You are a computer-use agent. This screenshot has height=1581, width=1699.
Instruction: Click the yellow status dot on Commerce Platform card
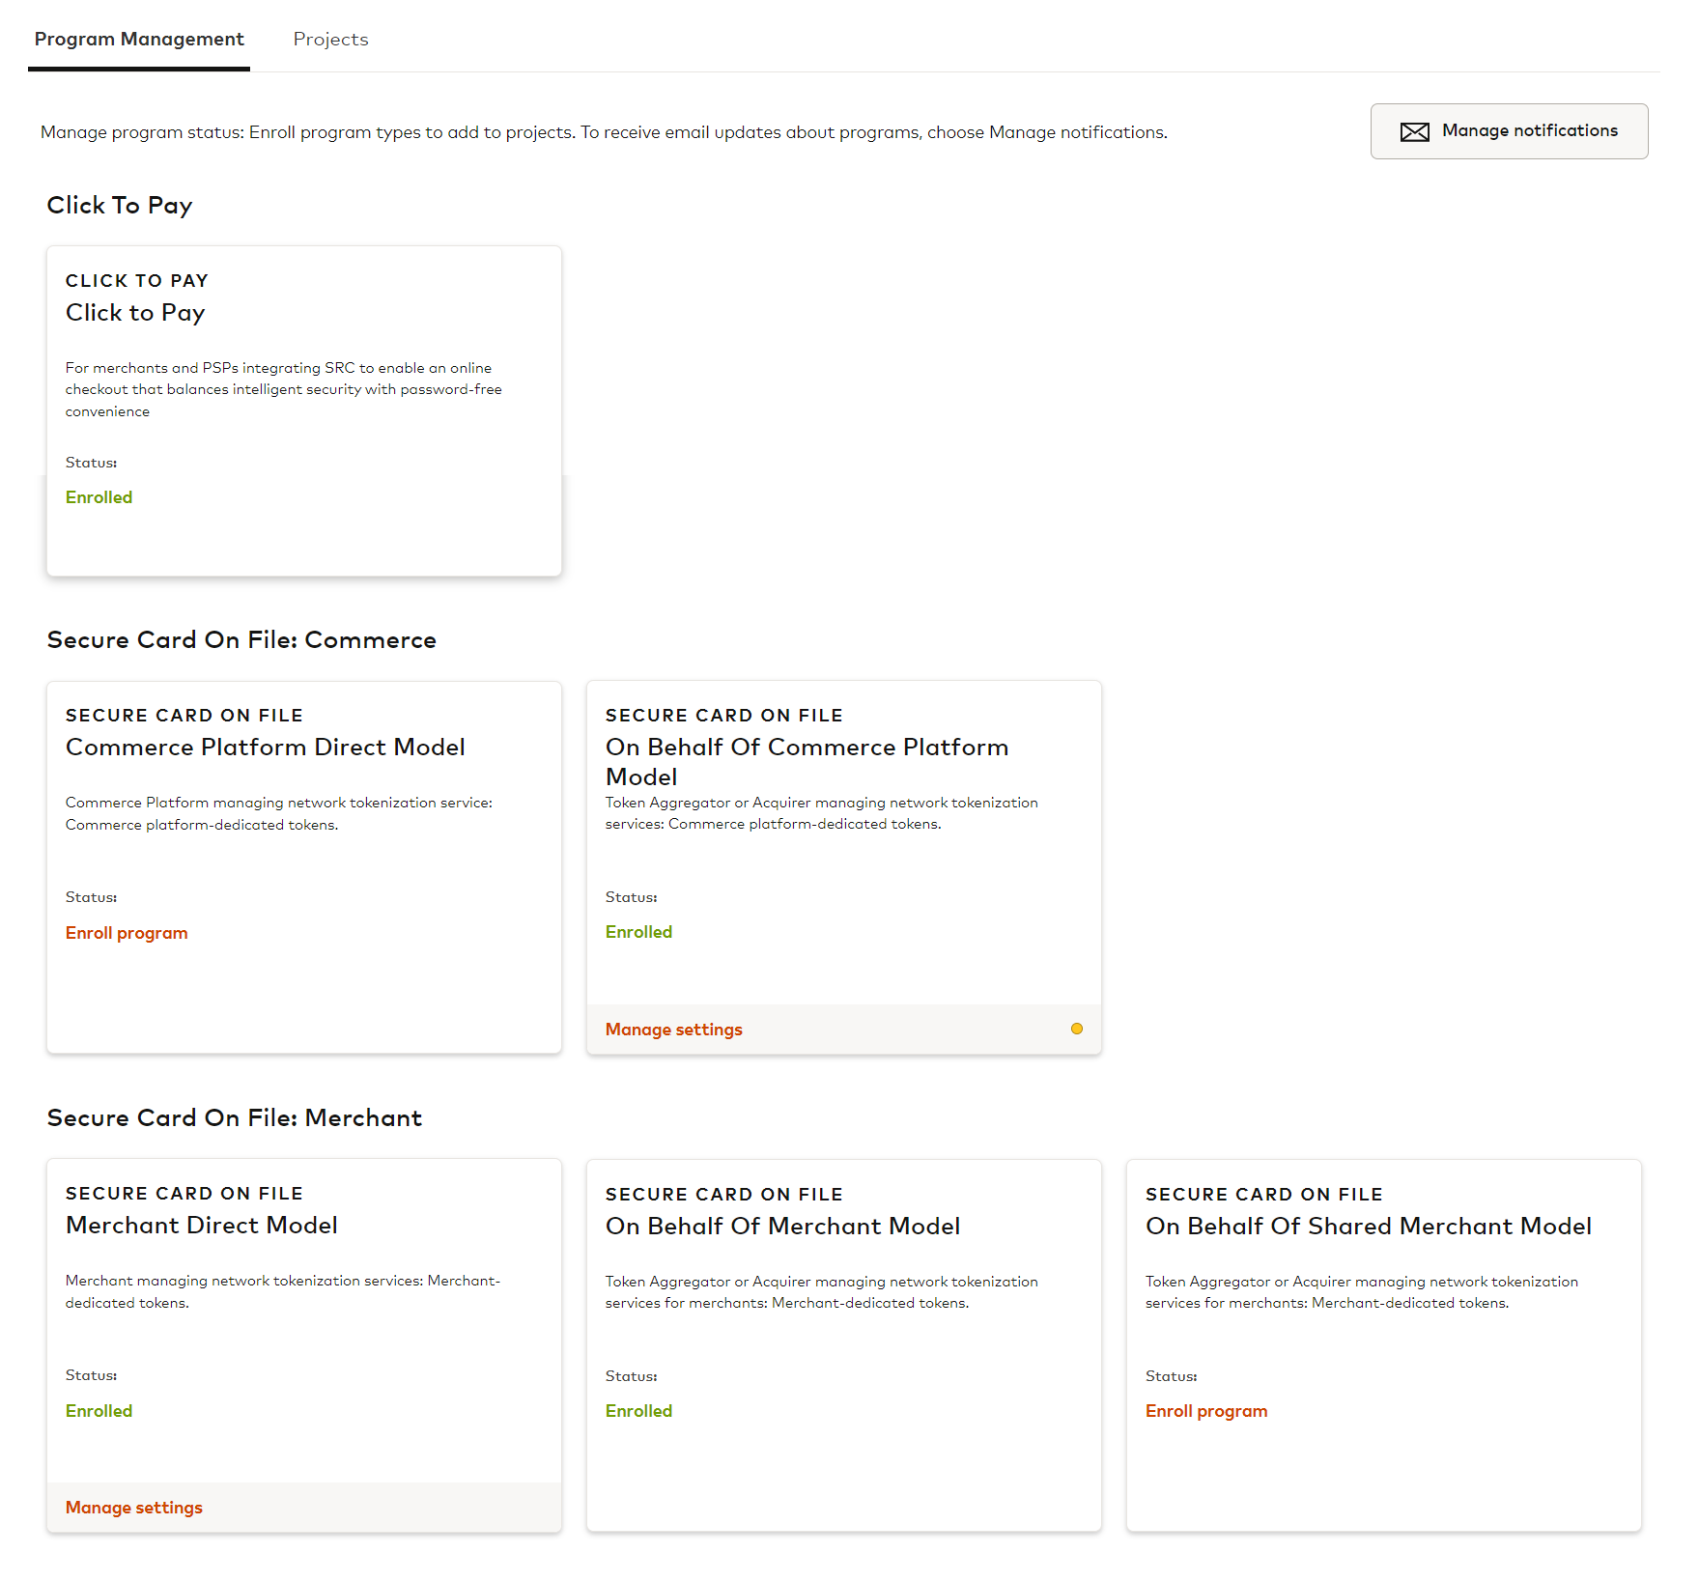pos(1076,1029)
